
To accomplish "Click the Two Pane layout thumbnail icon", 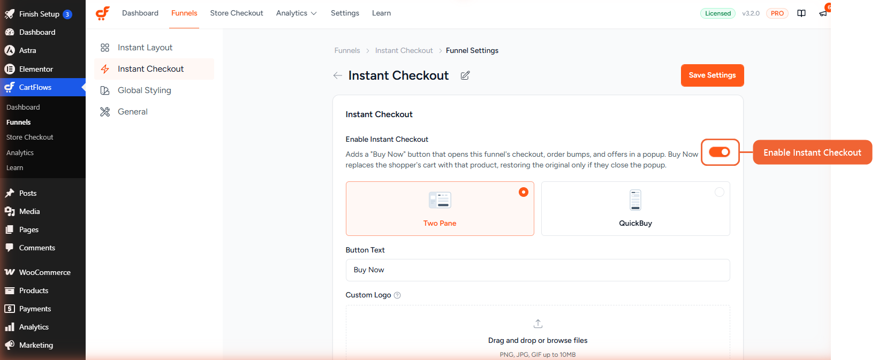I will (440, 200).
